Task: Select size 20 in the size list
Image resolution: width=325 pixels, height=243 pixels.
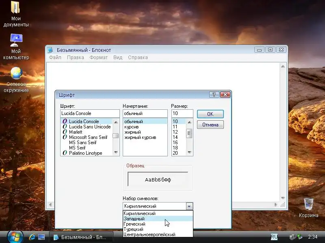Action: point(179,153)
